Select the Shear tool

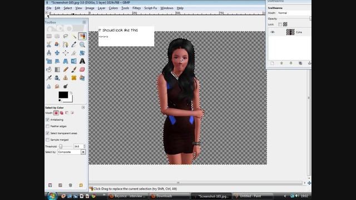tap(57, 61)
